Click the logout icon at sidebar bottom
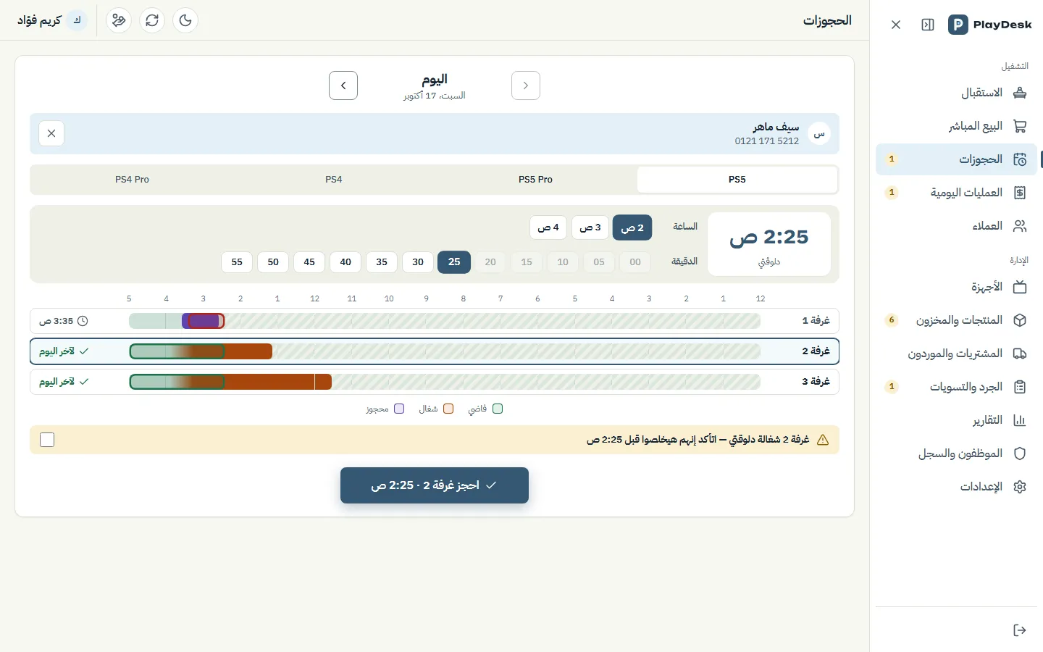The height and width of the screenshot is (652, 1043). [1020, 630]
